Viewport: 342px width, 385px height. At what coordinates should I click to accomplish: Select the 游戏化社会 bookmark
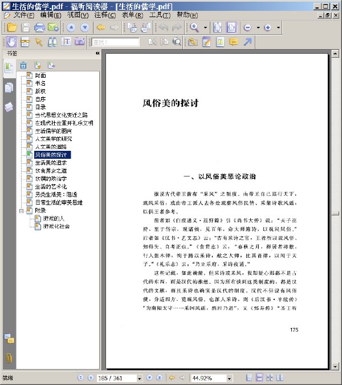click(x=56, y=226)
